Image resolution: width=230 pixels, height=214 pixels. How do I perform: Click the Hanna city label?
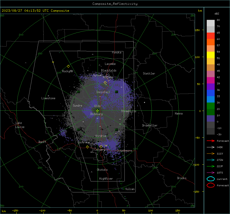pyautogui.click(x=179, y=113)
